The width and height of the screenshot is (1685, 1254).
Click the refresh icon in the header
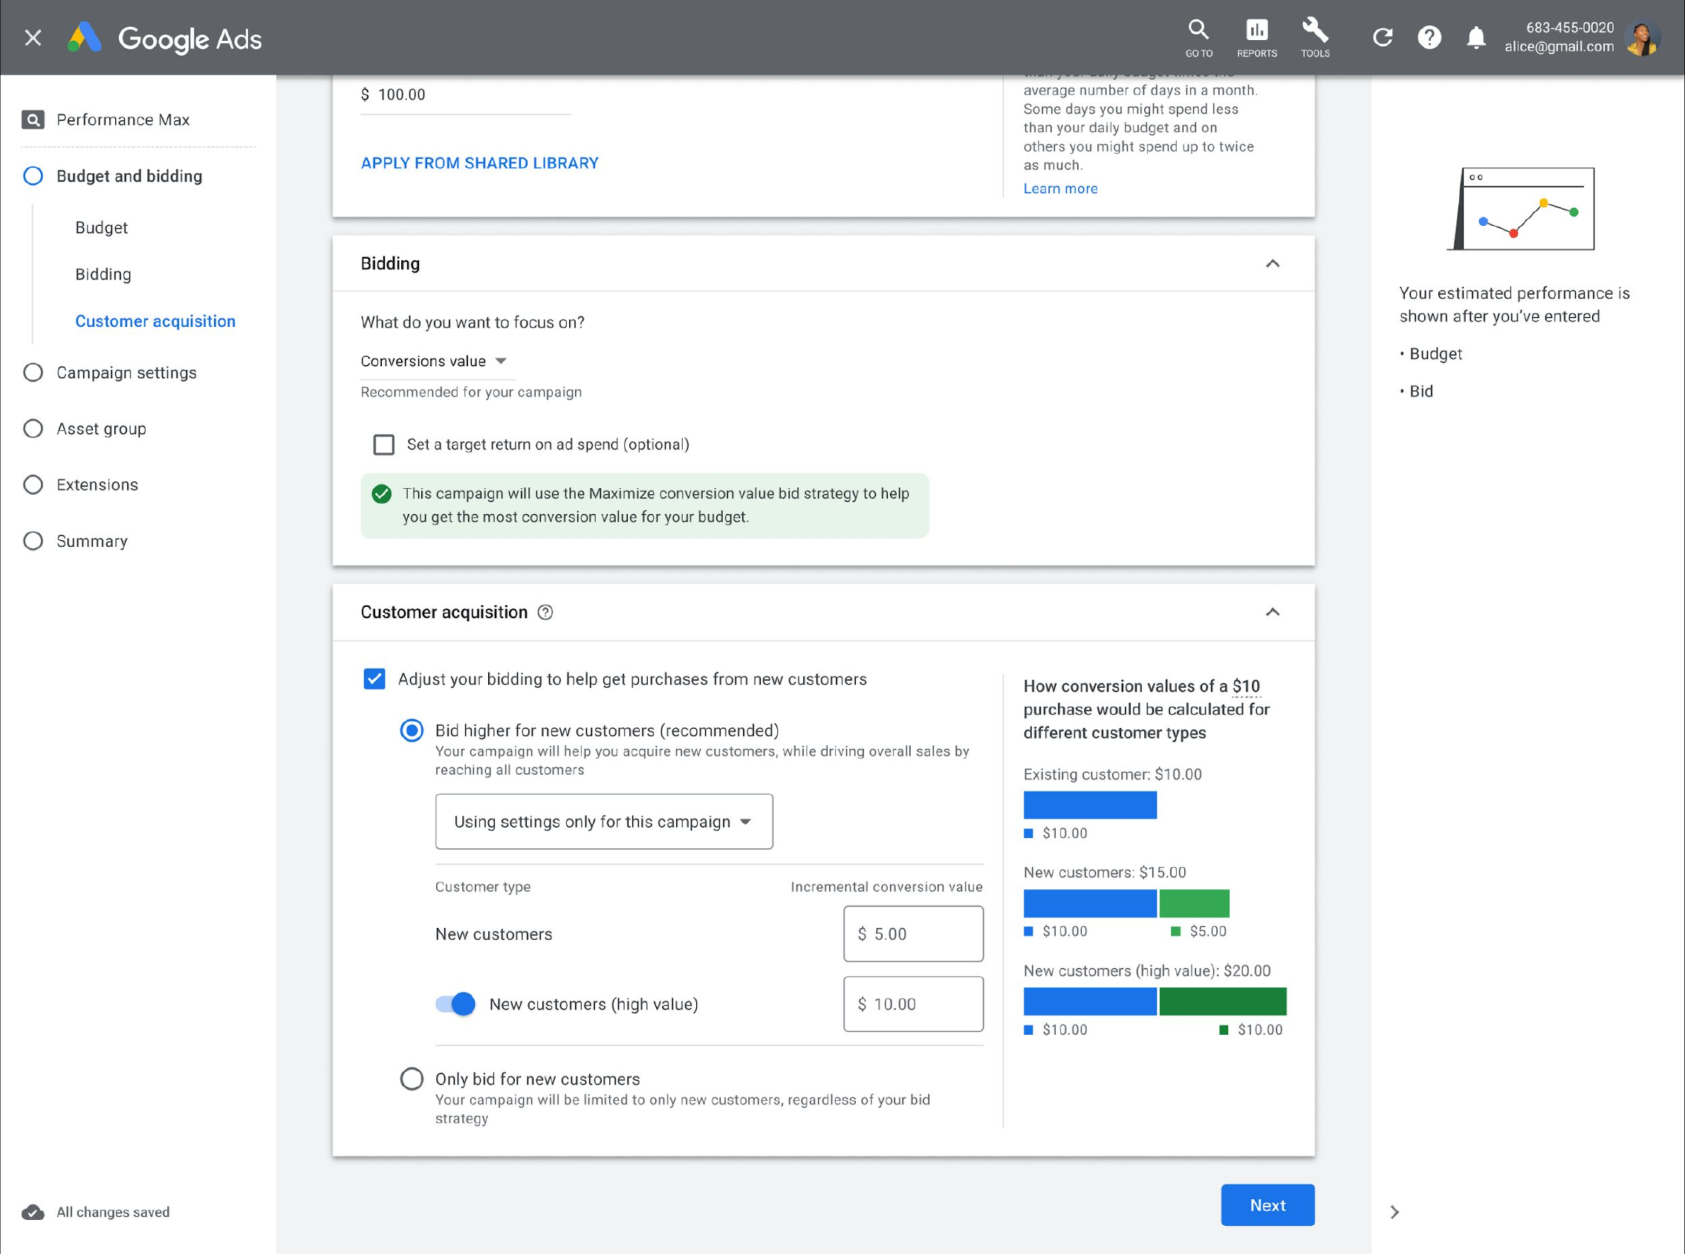point(1383,37)
